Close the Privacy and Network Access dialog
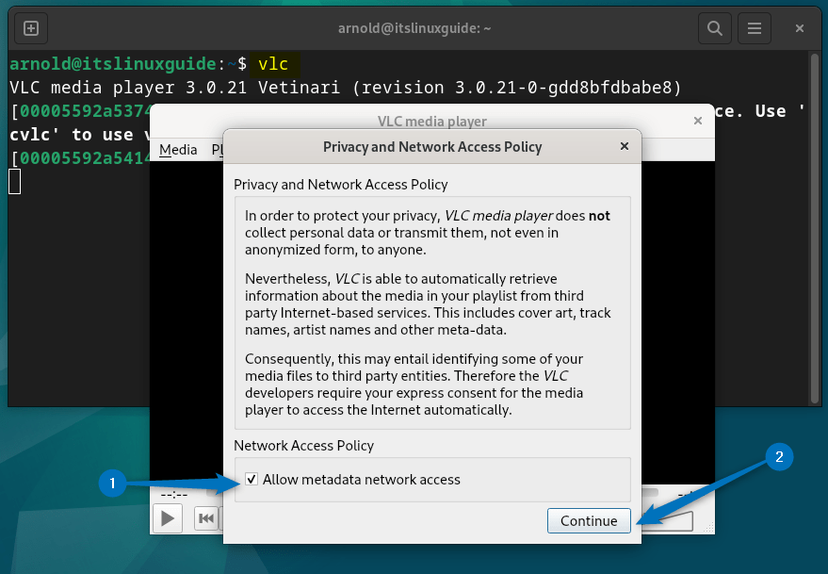The height and width of the screenshot is (574, 828). click(x=624, y=146)
